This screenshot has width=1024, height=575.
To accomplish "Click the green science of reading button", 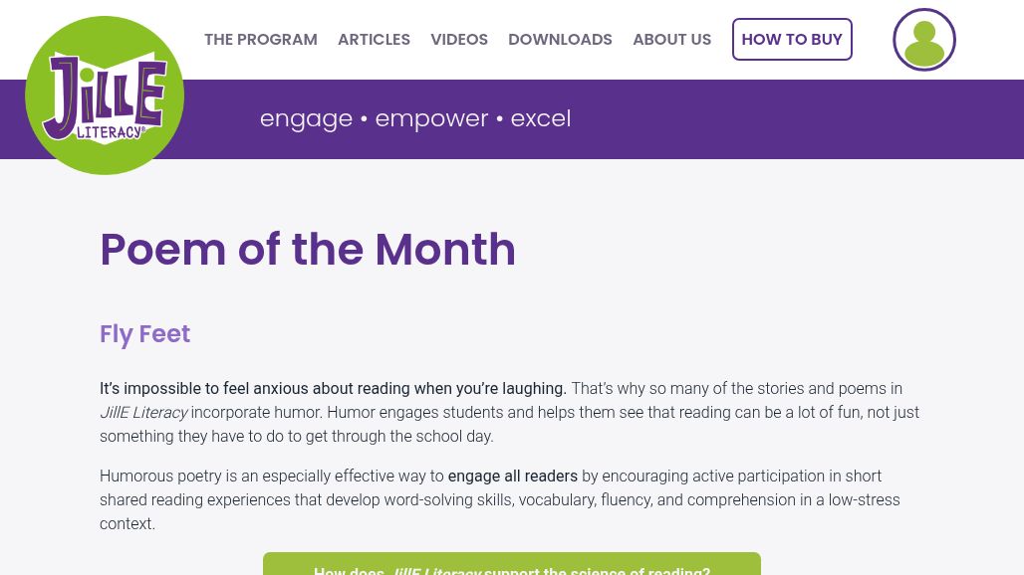I will pyautogui.click(x=511, y=565).
